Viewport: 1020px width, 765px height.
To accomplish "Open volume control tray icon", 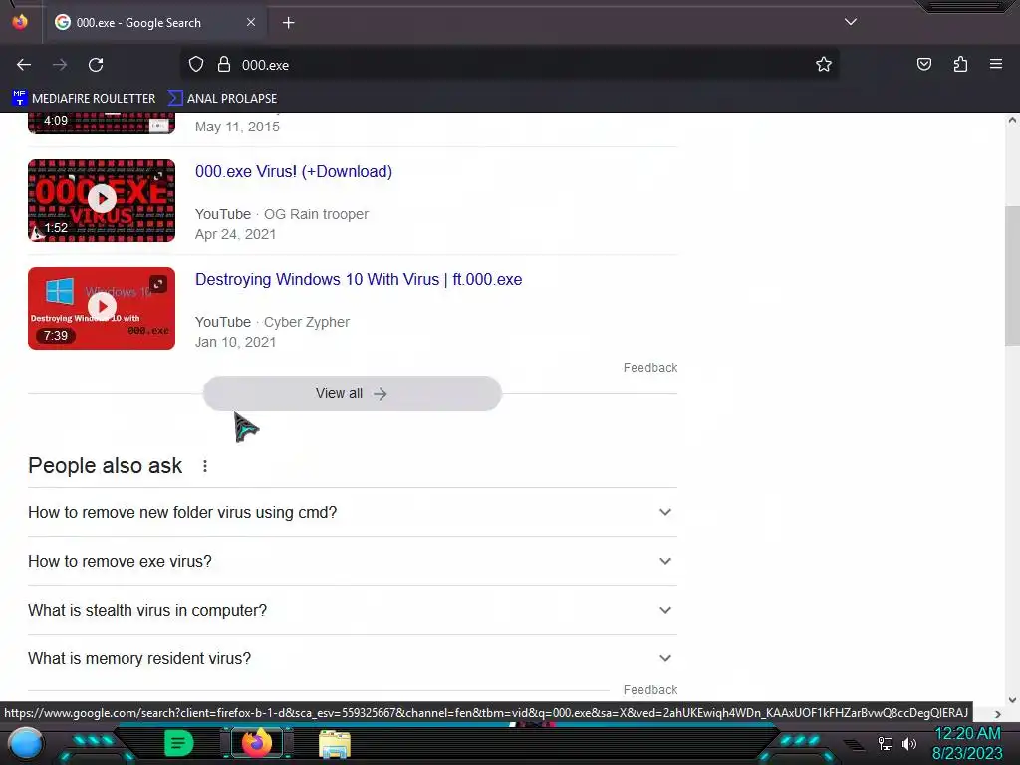I will click(x=909, y=743).
